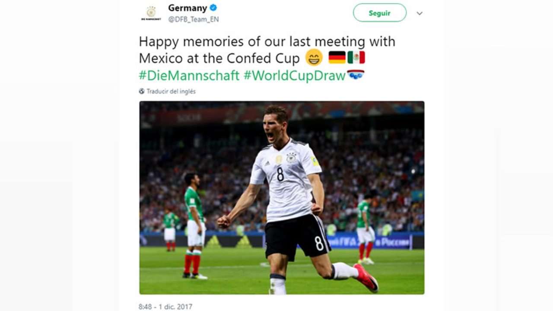Click the globe icon beside Traducir
The image size is (553, 311).
pos(142,92)
